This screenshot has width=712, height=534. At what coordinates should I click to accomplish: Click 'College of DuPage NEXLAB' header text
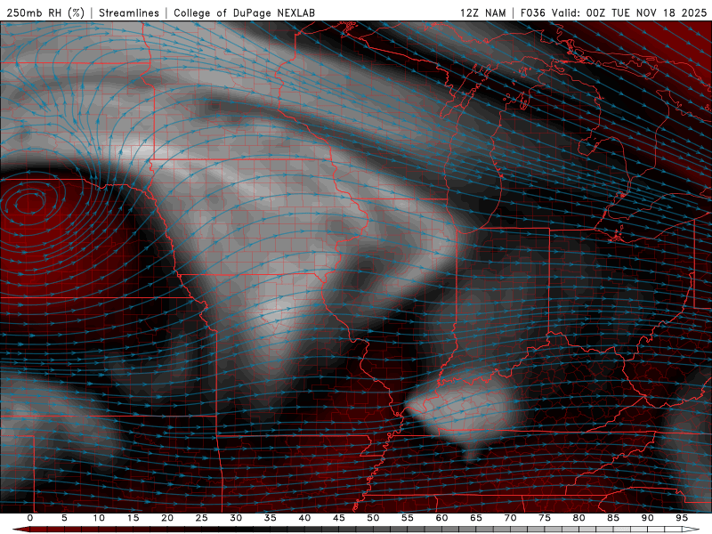(x=244, y=12)
